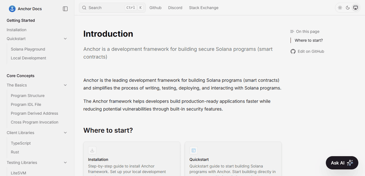Select system theme monitor icon
This screenshot has height=176, width=365.
pos(355,8)
